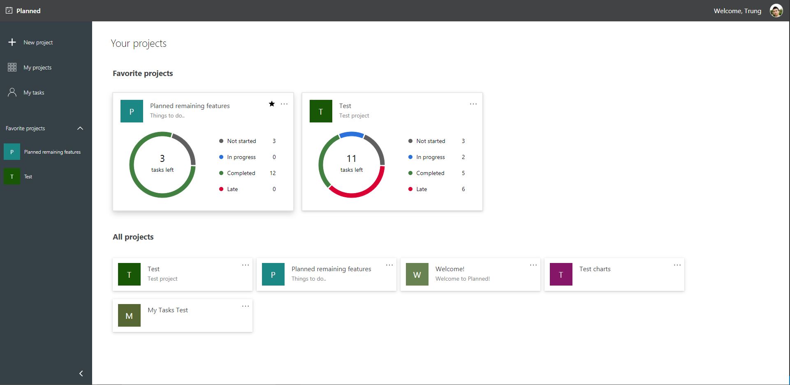790x385 pixels.
Task: Open Planned remaining features favorite card title
Action: coord(190,106)
